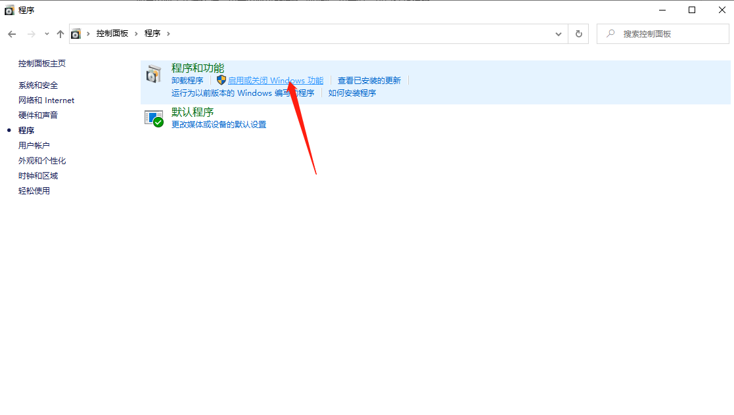Viewport: 734px width, 415px height.
Task: Go to 控制面板主页
Action: tap(41, 63)
